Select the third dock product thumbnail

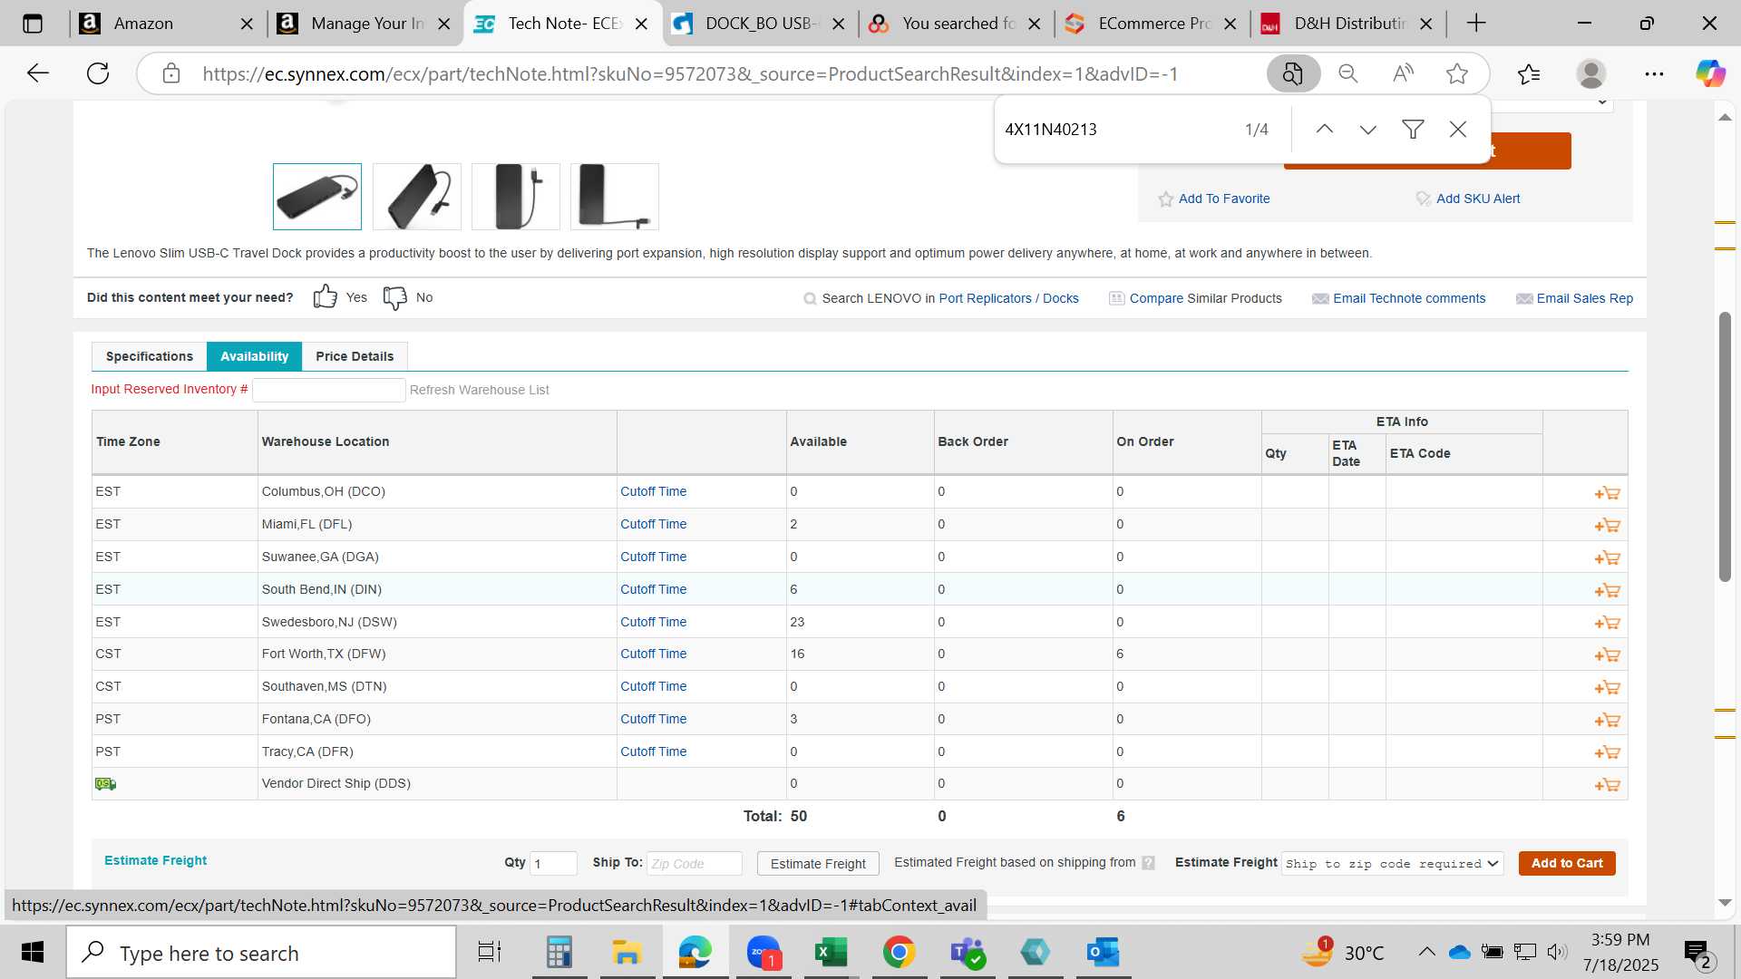click(516, 197)
